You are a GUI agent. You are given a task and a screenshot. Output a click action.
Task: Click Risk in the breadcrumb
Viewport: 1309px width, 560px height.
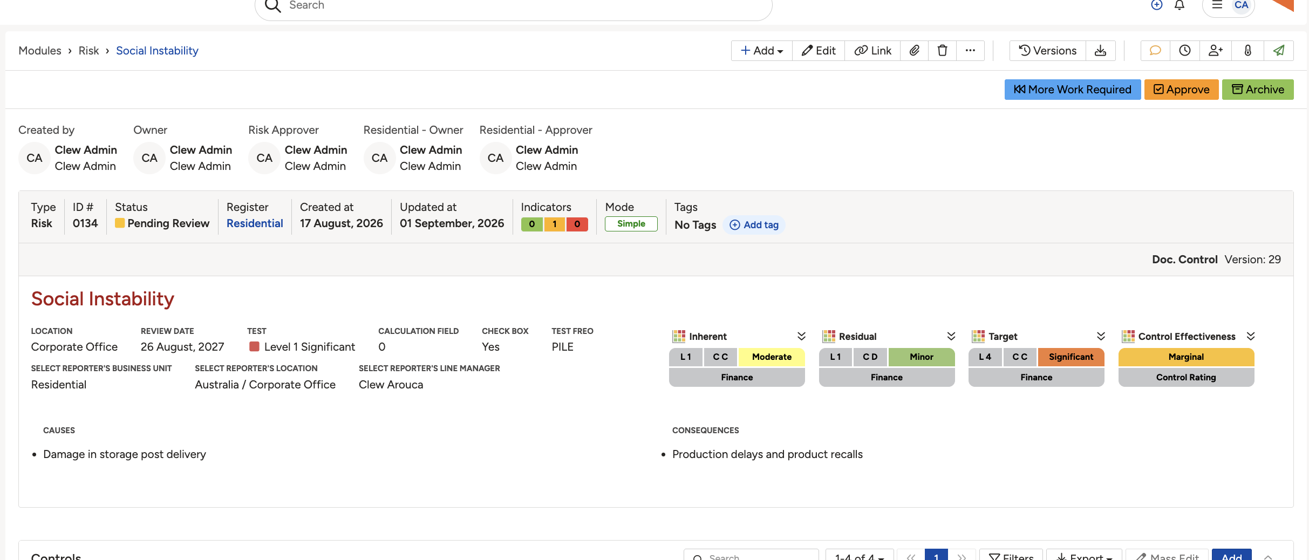tap(88, 51)
